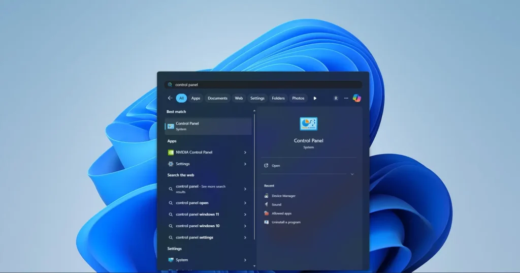Expand NVIDIA Control Panel chevron
Screen dimensions: 520x273
tap(245, 153)
